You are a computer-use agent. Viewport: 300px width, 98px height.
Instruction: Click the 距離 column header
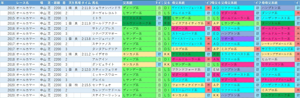pos(57,2)
